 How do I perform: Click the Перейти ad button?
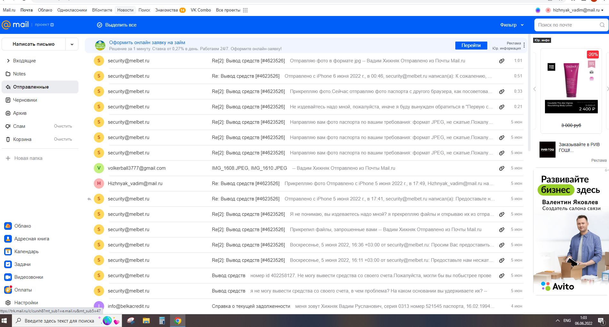471,45
